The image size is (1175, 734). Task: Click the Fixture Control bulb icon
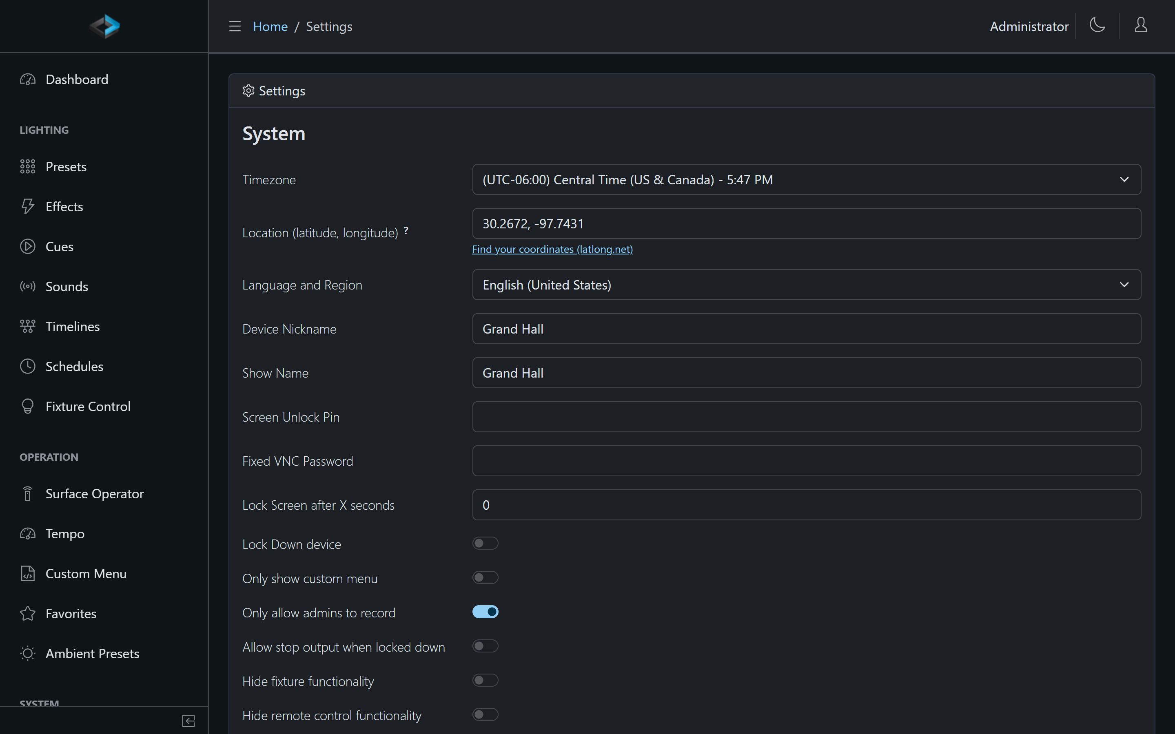28,406
